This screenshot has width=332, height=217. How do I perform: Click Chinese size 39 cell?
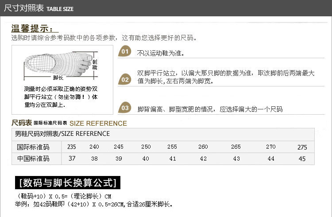coord(119,159)
